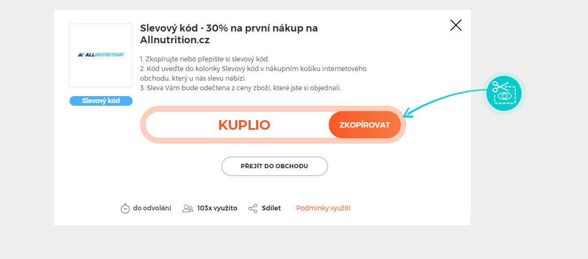The image size is (588, 259).
Task: Click the Sdílet share label
Action: pyautogui.click(x=271, y=208)
